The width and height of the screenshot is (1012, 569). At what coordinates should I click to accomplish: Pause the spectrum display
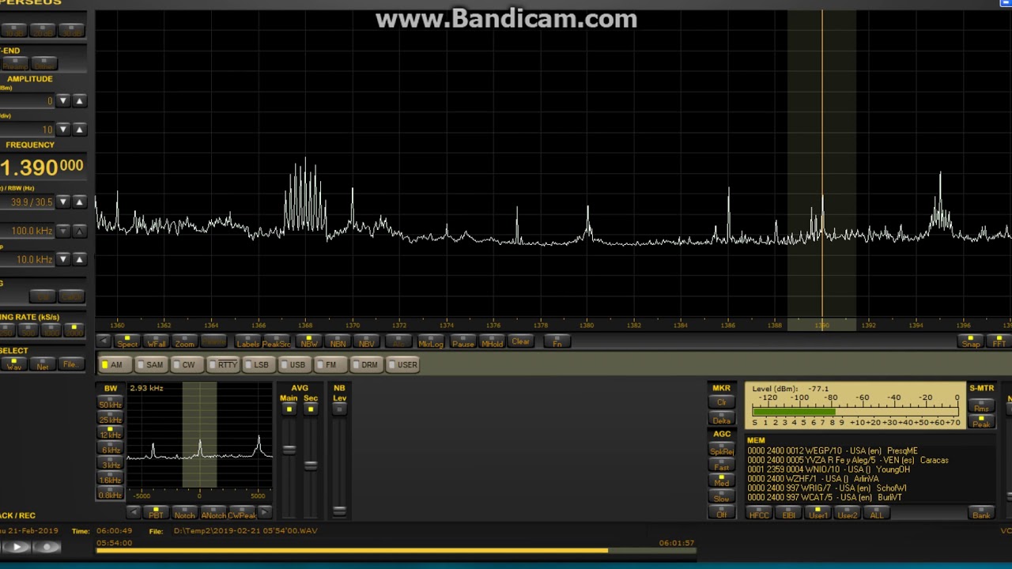tap(463, 341)
